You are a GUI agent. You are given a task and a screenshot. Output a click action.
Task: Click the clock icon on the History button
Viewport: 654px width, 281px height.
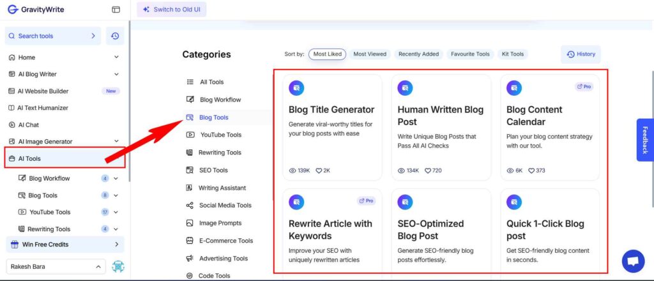tap(570, 54)
